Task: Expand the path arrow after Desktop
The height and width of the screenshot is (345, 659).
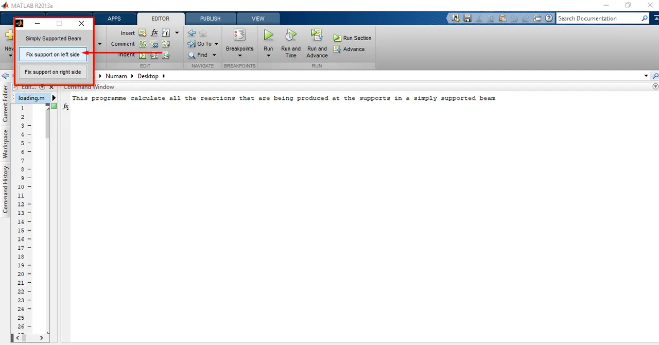Action: tap(164, 76)
